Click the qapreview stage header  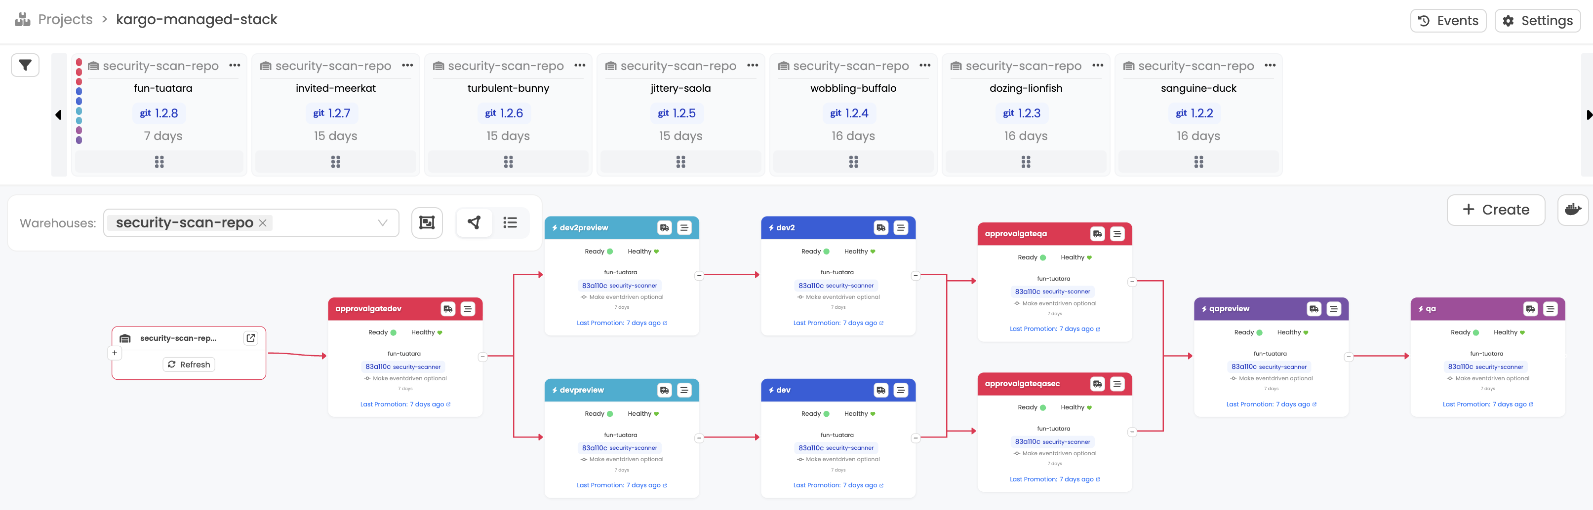click(1271, 309)
